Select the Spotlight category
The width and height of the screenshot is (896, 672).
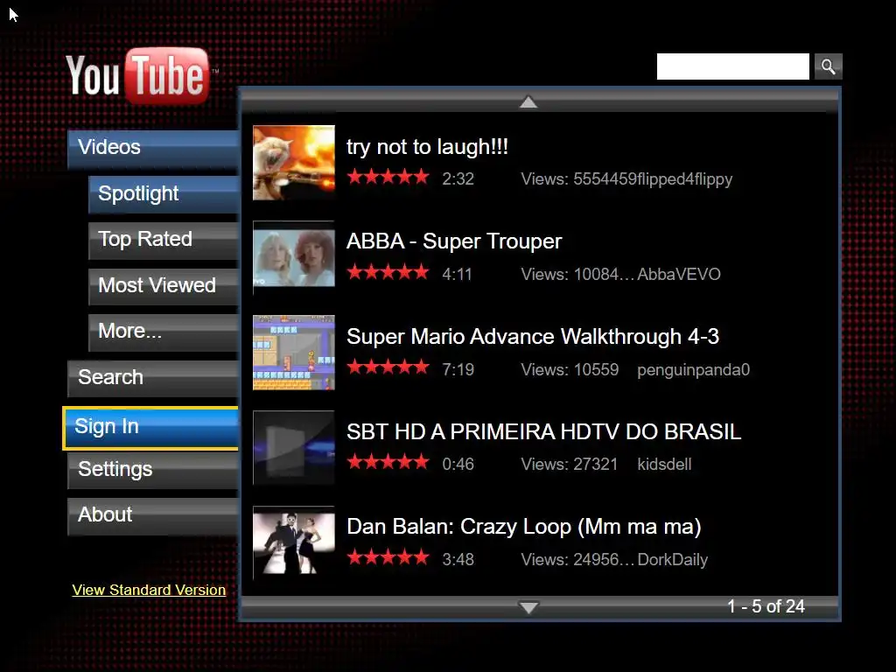pyautogui.click(x=163, y=193)
